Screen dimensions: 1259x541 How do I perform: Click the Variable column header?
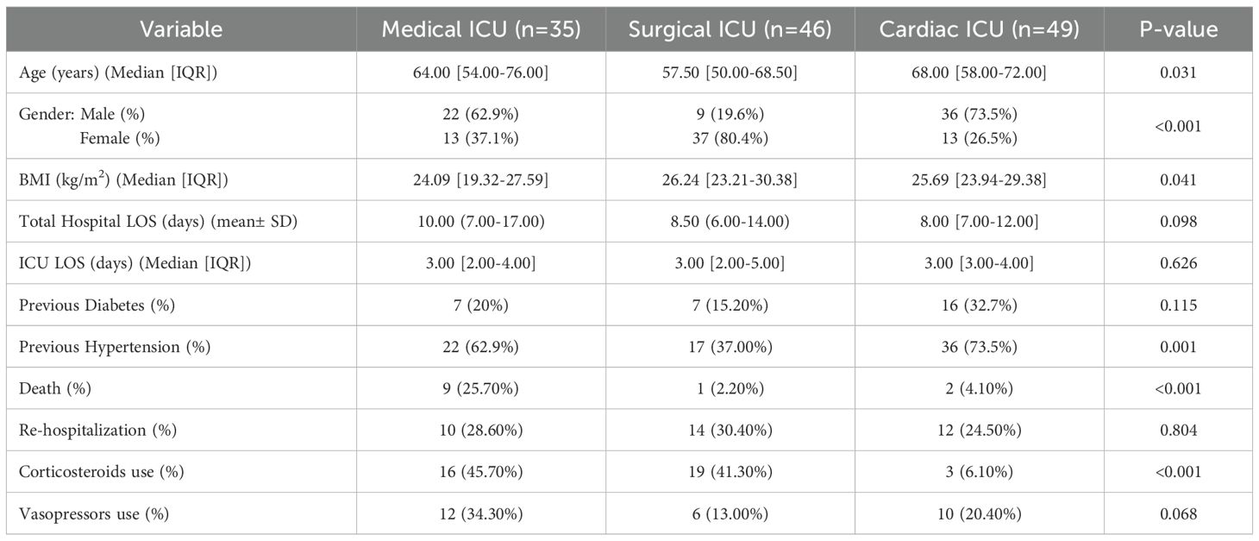pyautogui.click(x=183, y=29)
